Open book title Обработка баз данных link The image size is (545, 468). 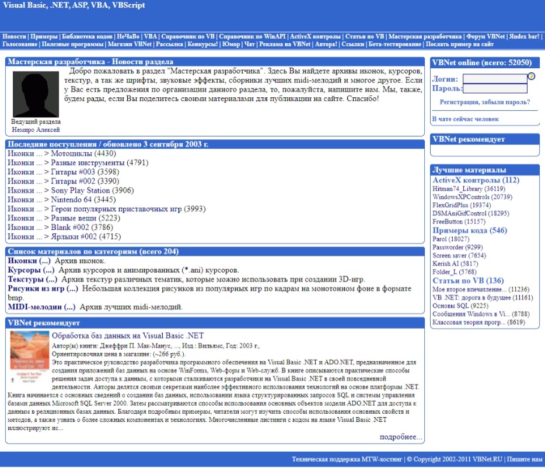tap(128, 336)
